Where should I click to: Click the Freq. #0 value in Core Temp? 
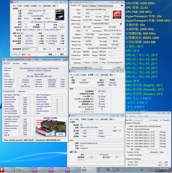[146, 132]
